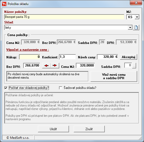Toggle Počítať stav skladovej položky checkbox

[x=6, y=88]
